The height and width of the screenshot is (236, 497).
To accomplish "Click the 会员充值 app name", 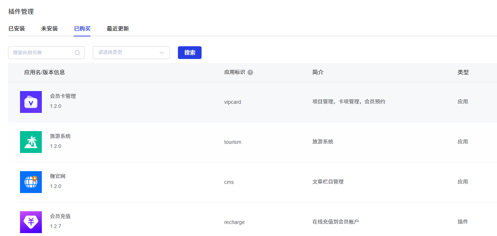I will tap(60, 216).
